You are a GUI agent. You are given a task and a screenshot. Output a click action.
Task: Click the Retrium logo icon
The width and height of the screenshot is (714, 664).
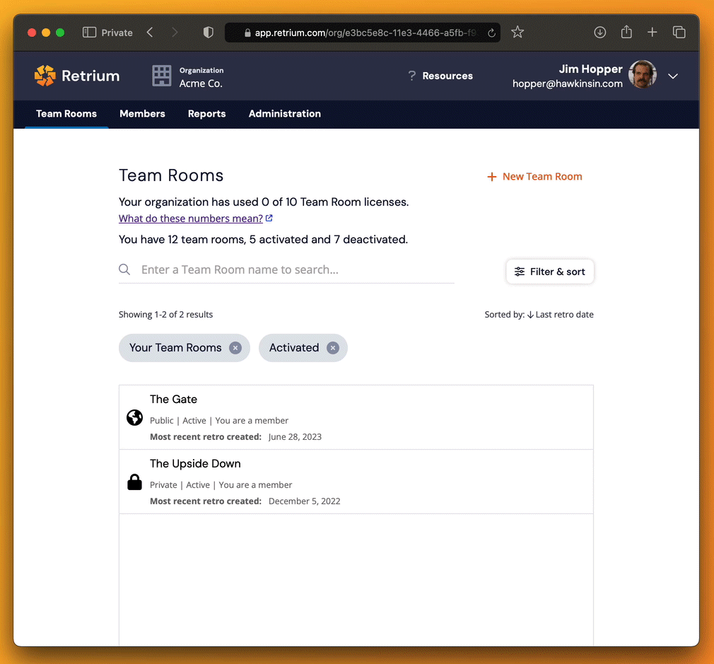tap(45, 76)
